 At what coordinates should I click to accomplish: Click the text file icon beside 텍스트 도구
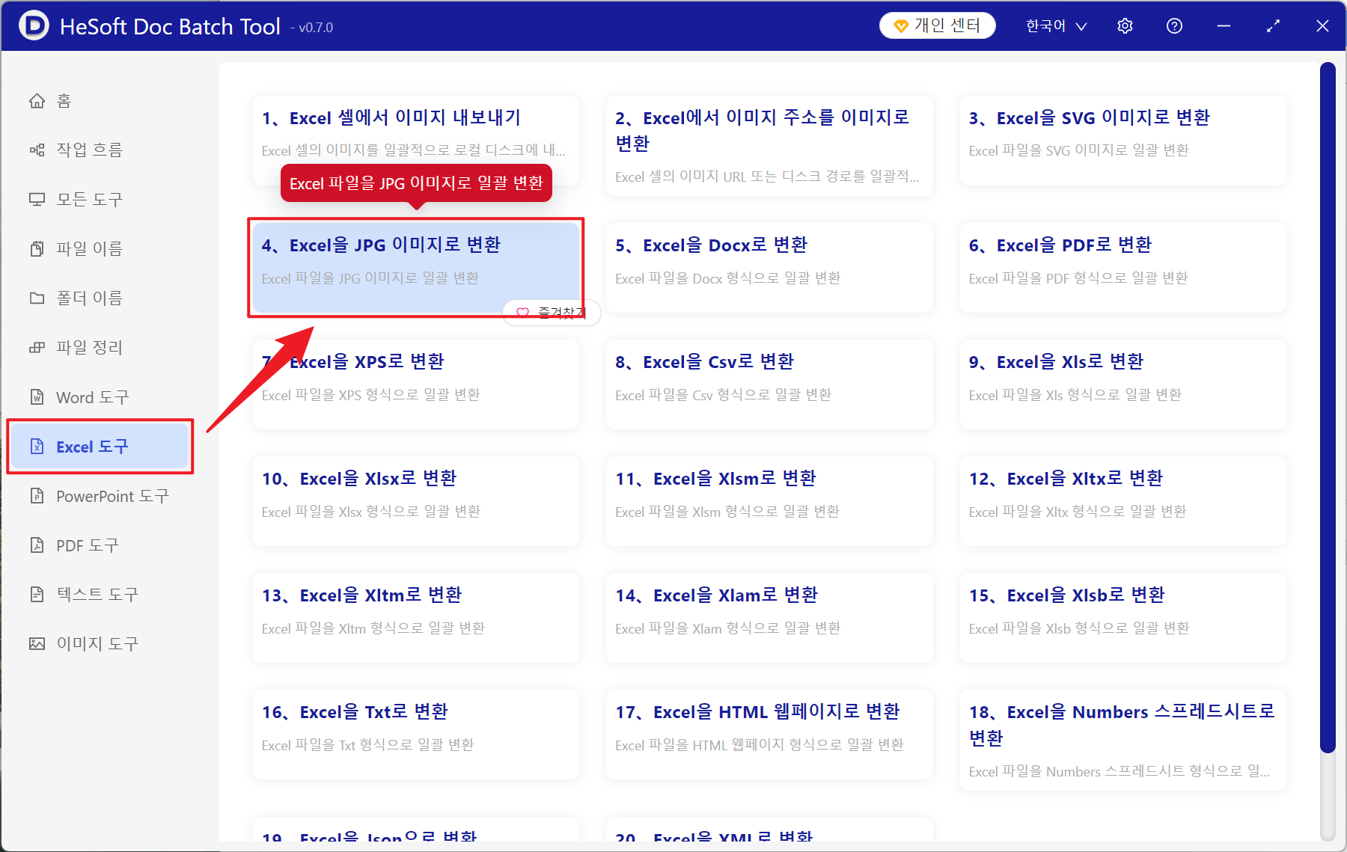37,594
